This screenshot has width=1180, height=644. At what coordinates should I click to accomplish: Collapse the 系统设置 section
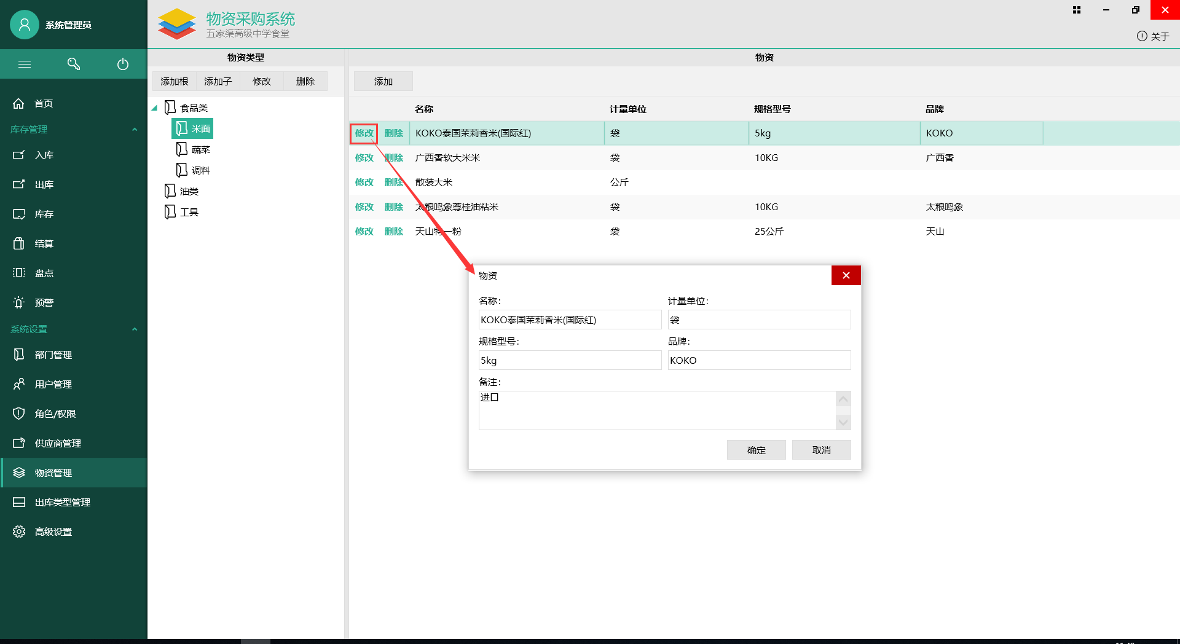135,329
